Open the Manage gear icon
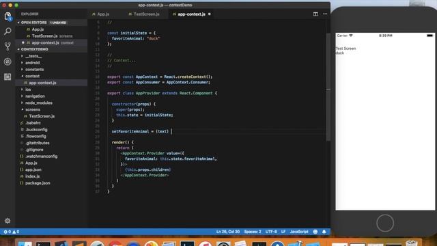The height and width of the screenshot is (246, 437). (x=8, y=221)
